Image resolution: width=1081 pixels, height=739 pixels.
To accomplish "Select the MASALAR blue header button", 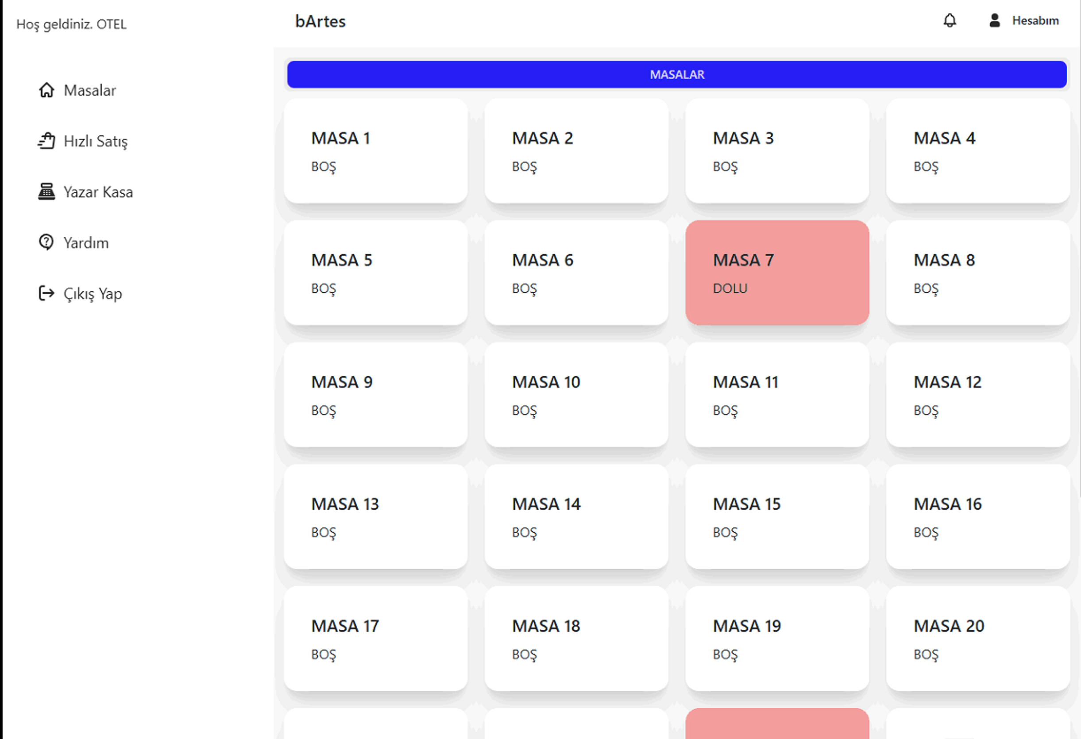I will click(x=676, y=74).
